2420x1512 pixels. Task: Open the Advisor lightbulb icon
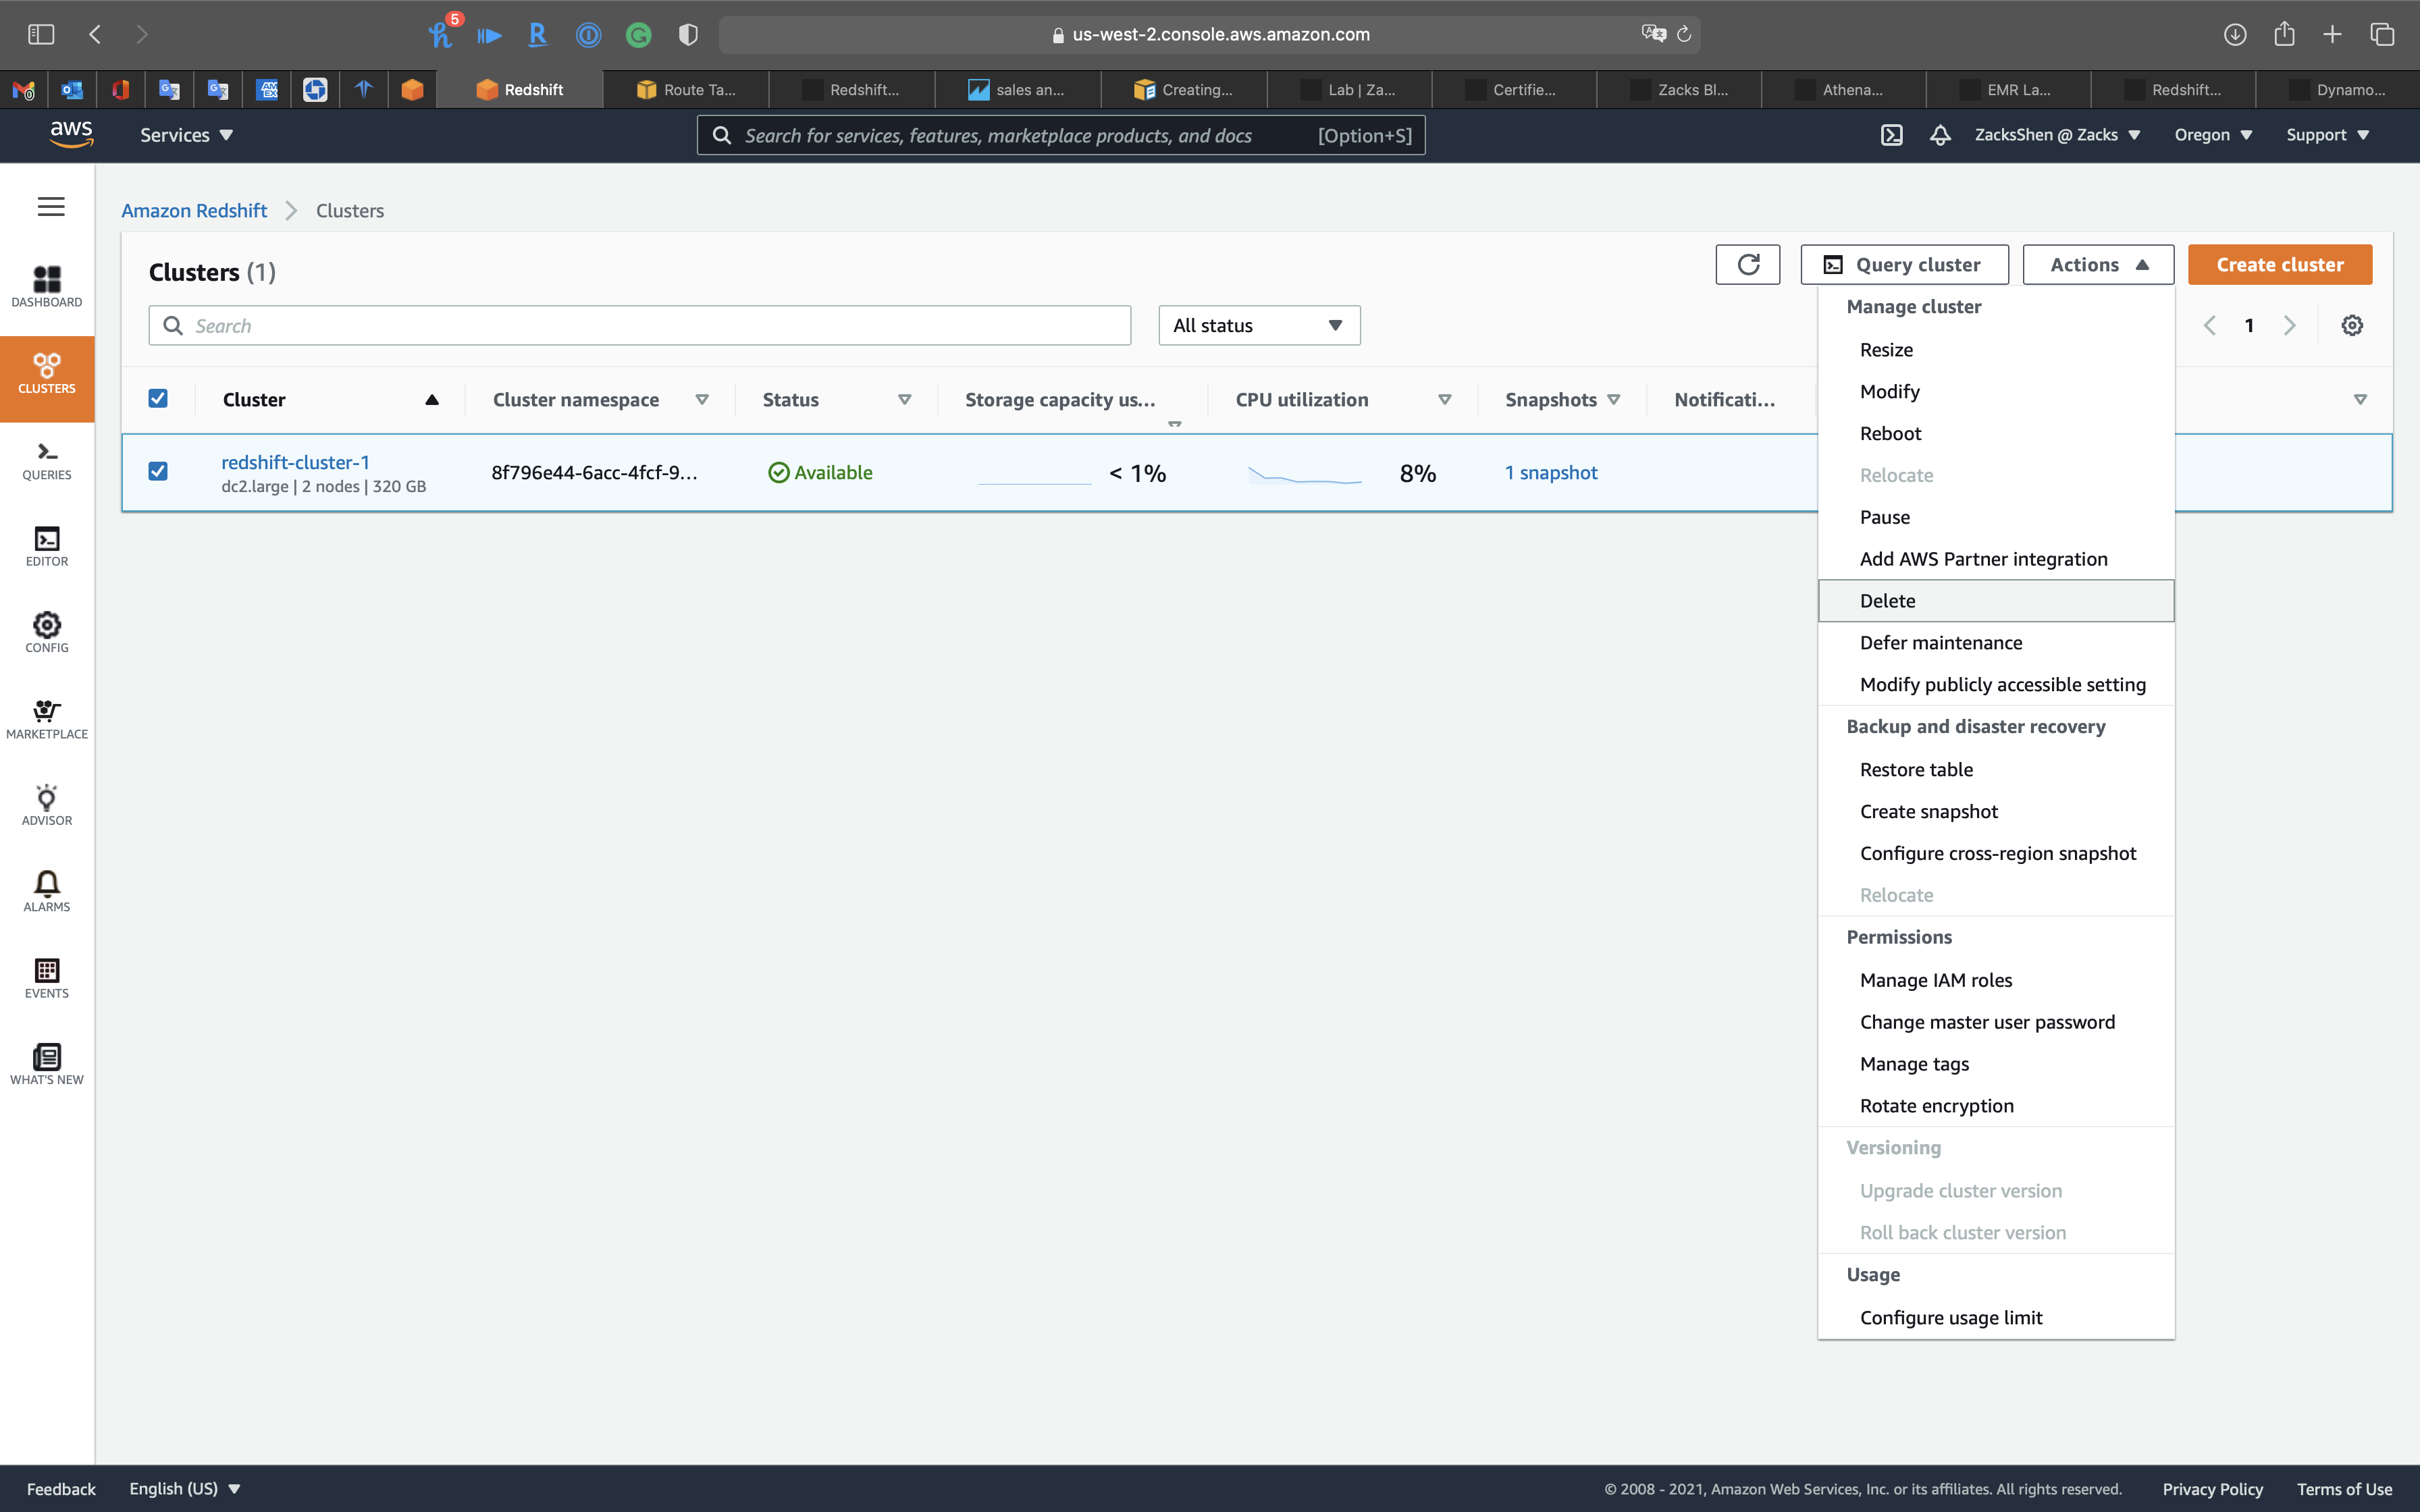47,805
